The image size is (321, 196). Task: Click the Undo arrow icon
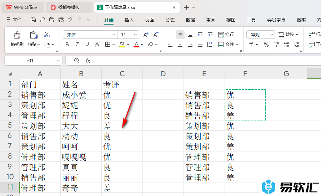click(70, 20)
